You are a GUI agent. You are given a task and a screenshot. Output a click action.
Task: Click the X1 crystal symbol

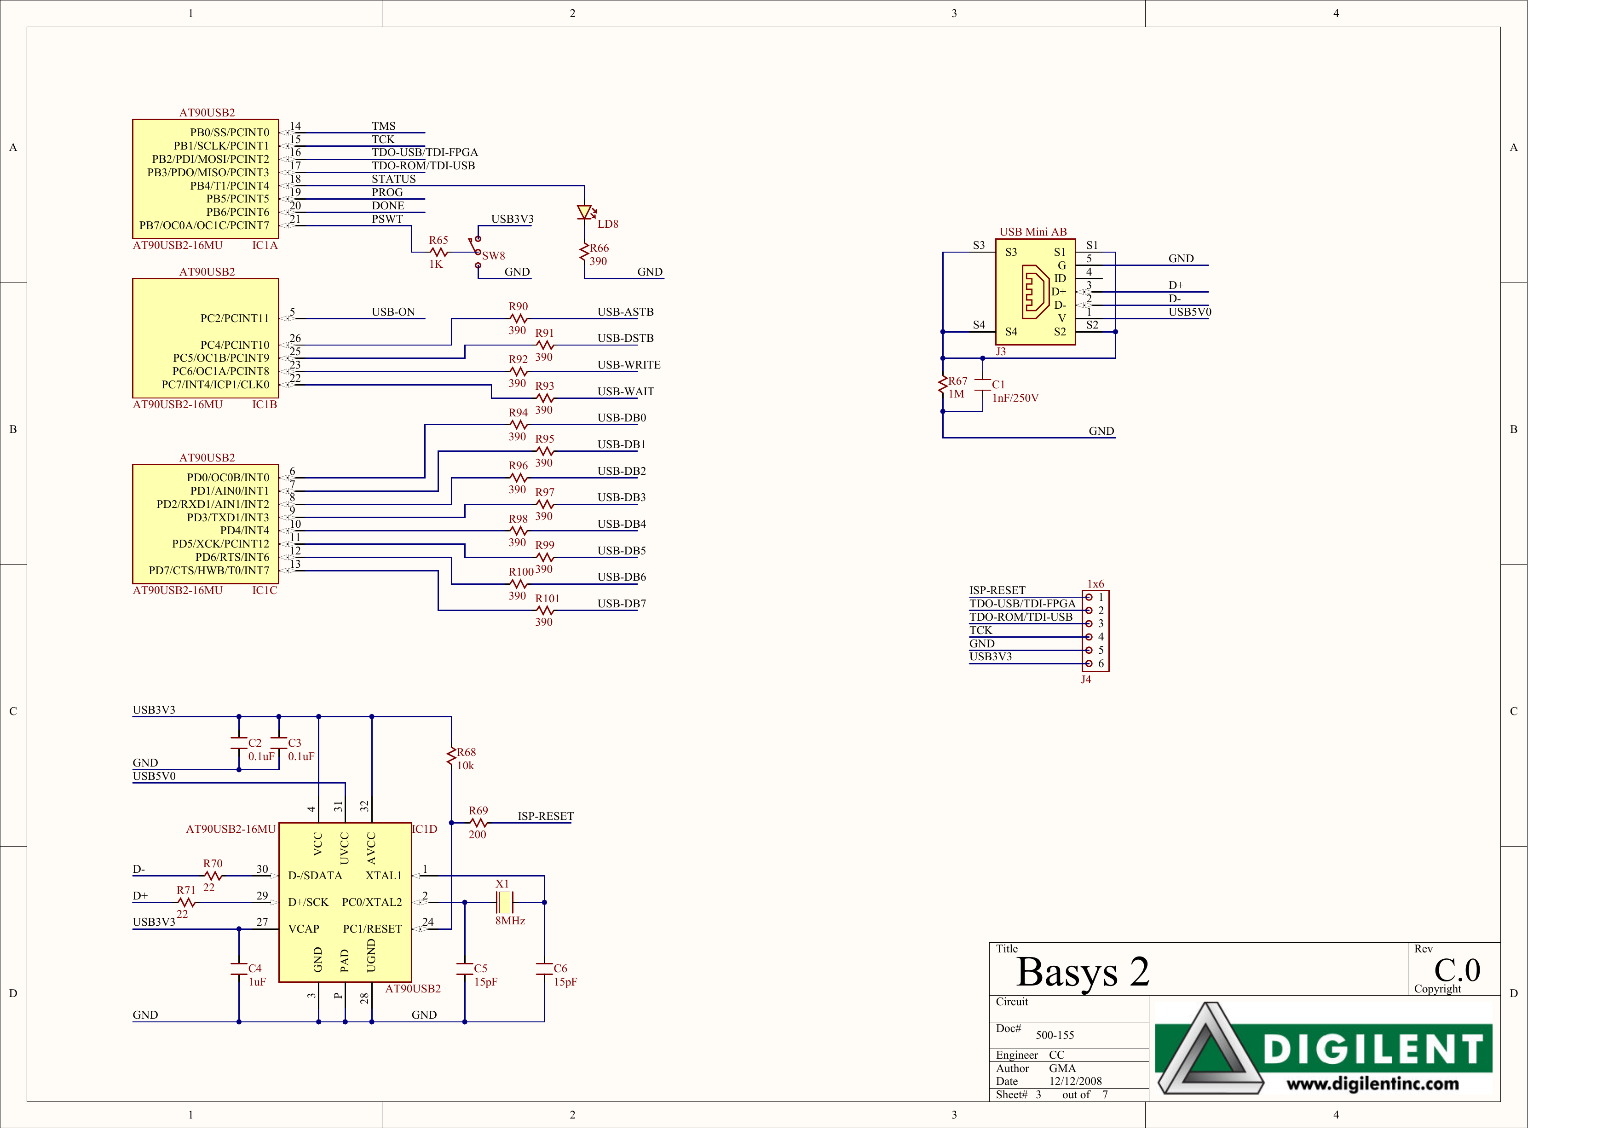pyautogui.click(x=505, y=902)
